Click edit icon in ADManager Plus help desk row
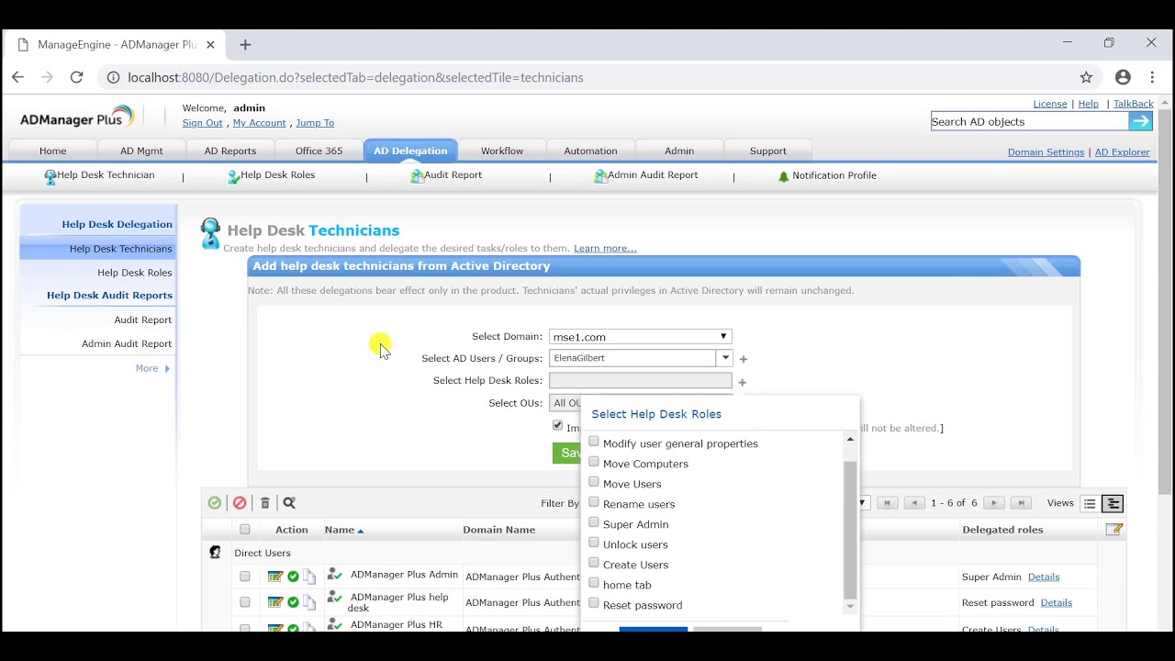 click(275, 602)
